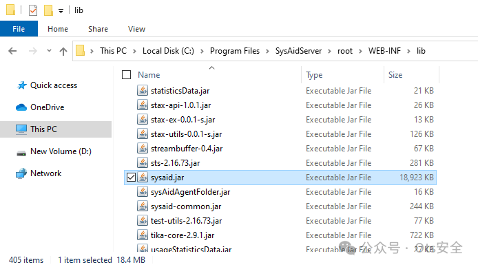Screen dimensions: 478x267
Task: Click the jar icon beside statisticsData.jar
Action: tap(143, 91)
